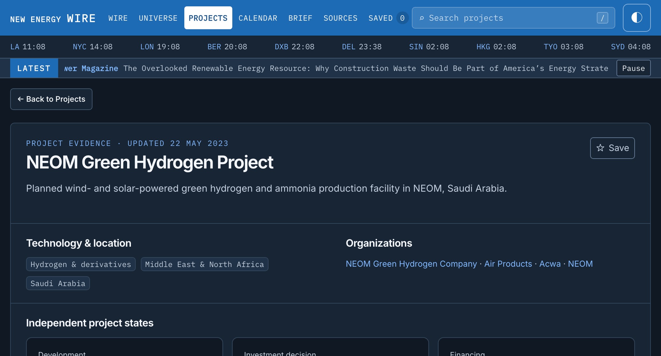Screen dimensions: 661x356
Task: Click the DXB 22:08 world clock
Action: coord(295,47)
